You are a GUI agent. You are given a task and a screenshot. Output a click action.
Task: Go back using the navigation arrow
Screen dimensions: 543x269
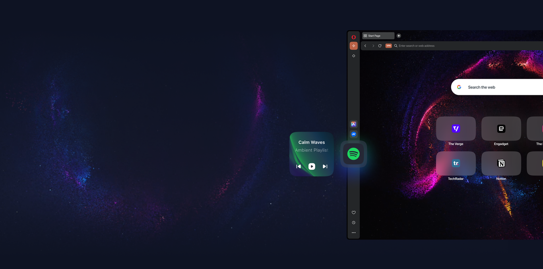(x=365, y=46)
